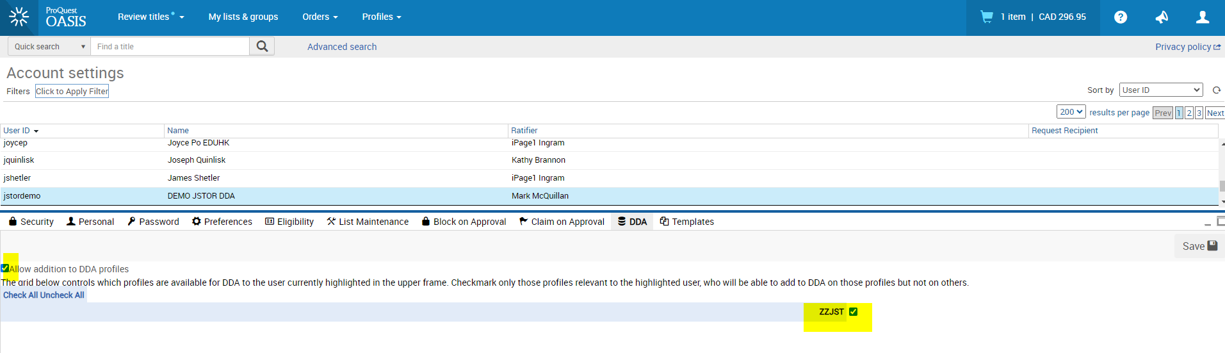Screen dimensions: 1225x353
Task: Open the announcements megaphone icon
Action: coord(1162,17)
